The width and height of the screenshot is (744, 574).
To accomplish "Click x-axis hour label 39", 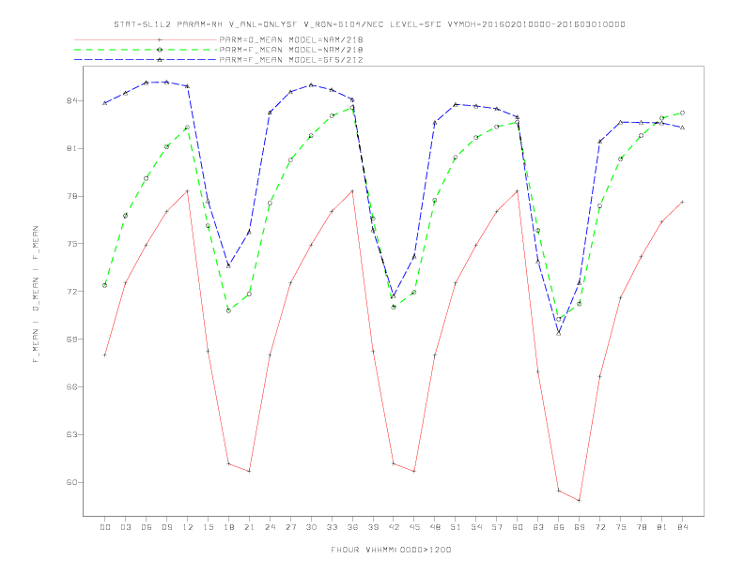I will point(373,527).
